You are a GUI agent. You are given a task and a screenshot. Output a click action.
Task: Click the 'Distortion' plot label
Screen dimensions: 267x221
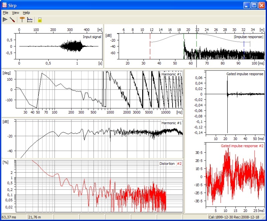pos(167,164)
